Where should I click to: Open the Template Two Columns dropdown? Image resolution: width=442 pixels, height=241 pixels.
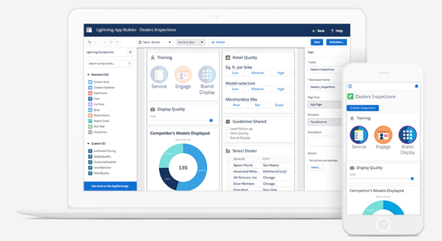click(325, 122)
